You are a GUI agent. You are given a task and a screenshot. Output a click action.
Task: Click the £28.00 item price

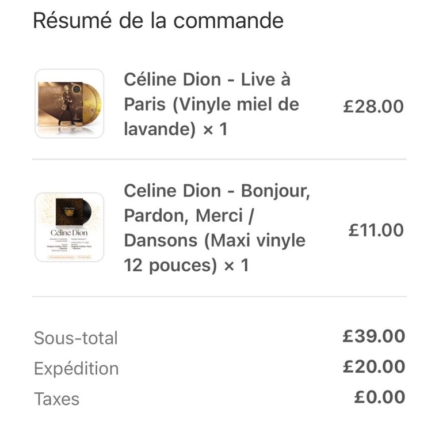coord(373,107)
